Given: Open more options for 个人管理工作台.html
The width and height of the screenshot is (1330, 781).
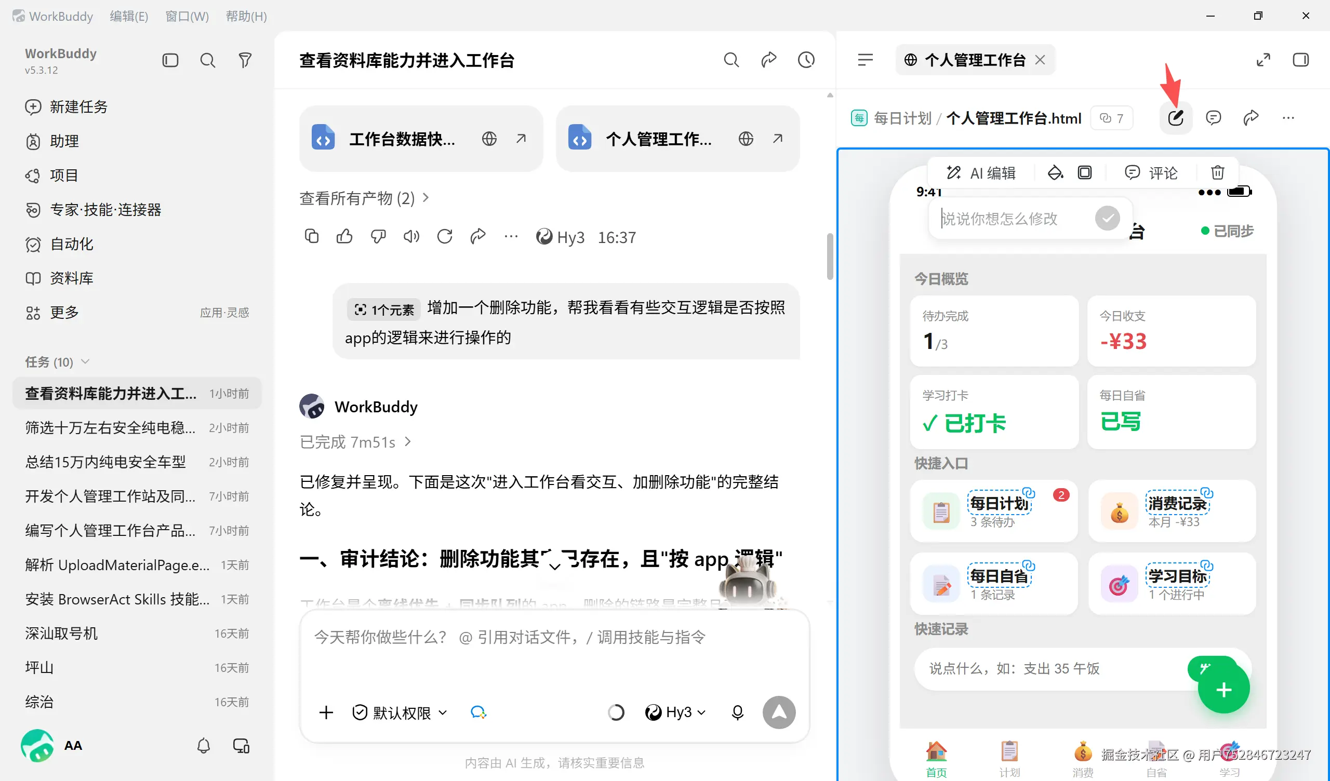Looking at the screenshot, I should [x=1288, y=118].
